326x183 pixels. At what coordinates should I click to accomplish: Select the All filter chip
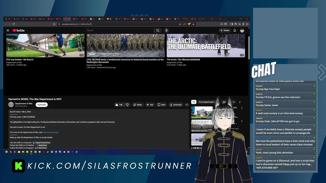[194, 102]
